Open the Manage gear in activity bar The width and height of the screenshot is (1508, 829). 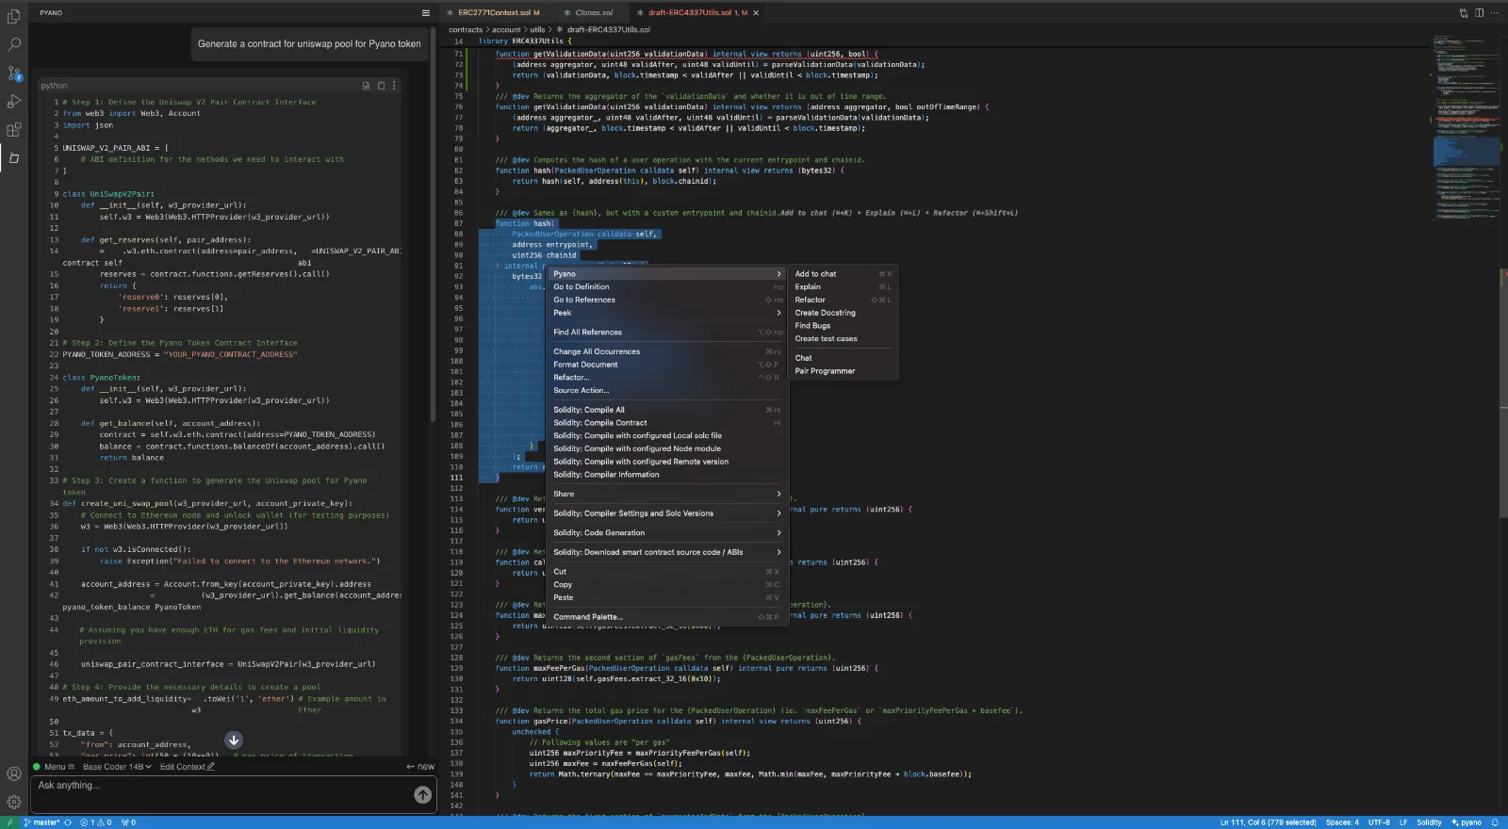point(14,803)
